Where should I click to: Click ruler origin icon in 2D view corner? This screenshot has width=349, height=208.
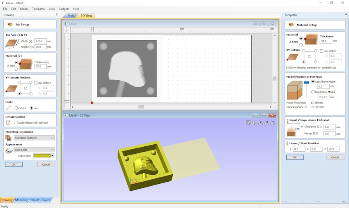(67, 30)
